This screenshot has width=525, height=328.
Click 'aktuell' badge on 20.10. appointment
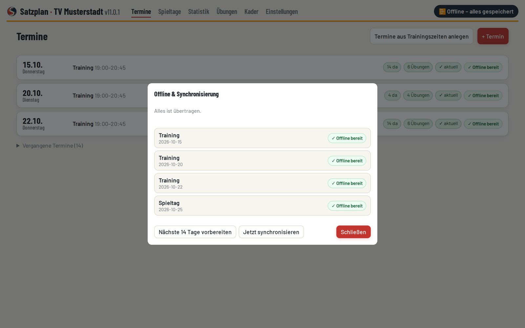pos(448,95)
